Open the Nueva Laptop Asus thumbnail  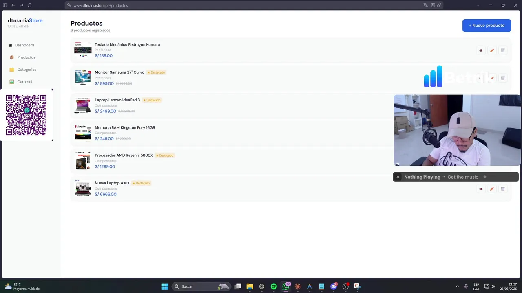pyautogui.click(x=83, y=188)
